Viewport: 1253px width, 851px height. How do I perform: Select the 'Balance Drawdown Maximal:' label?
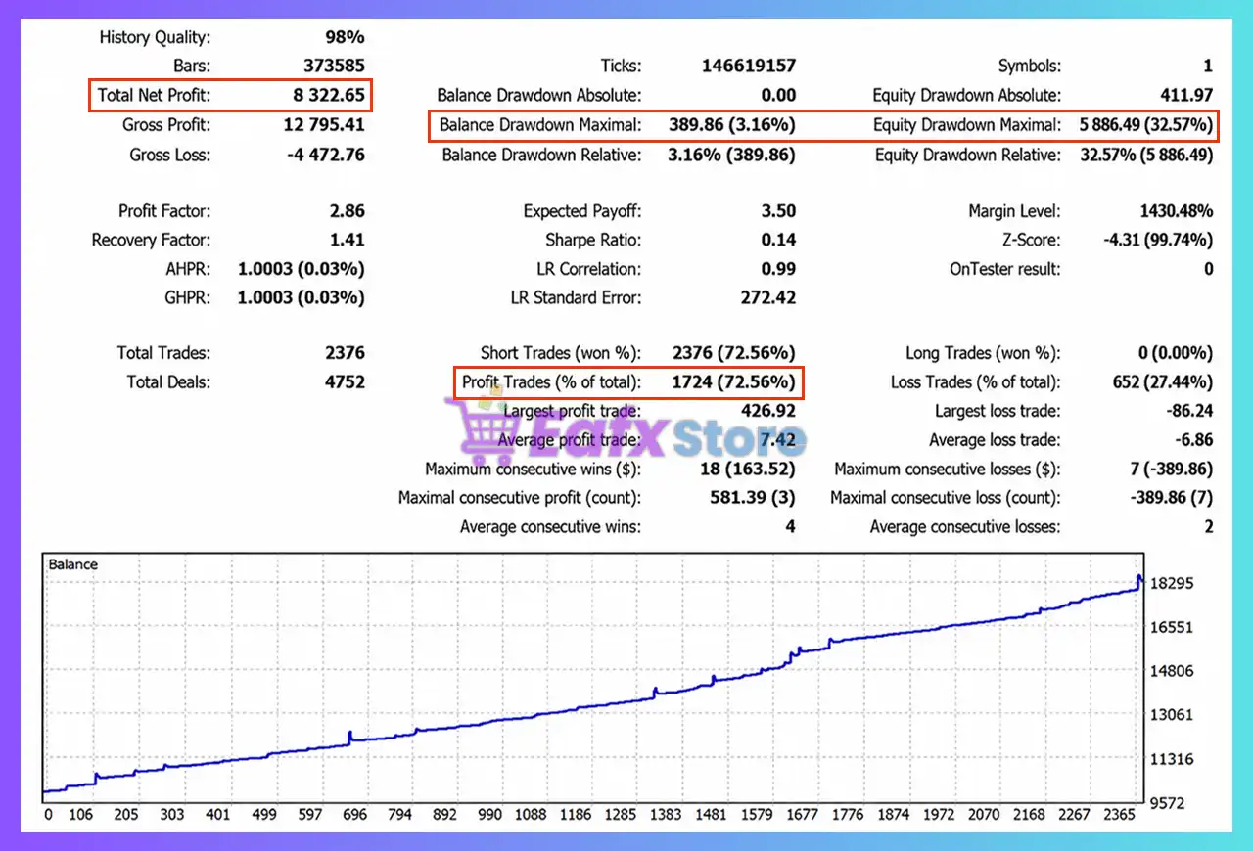point(540,125)
